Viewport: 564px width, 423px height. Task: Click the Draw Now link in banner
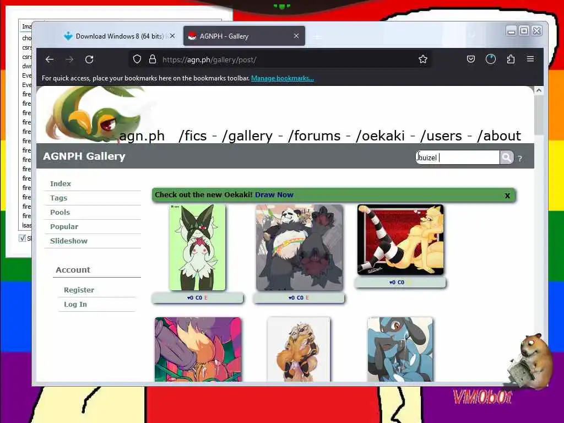coord(274,194)
